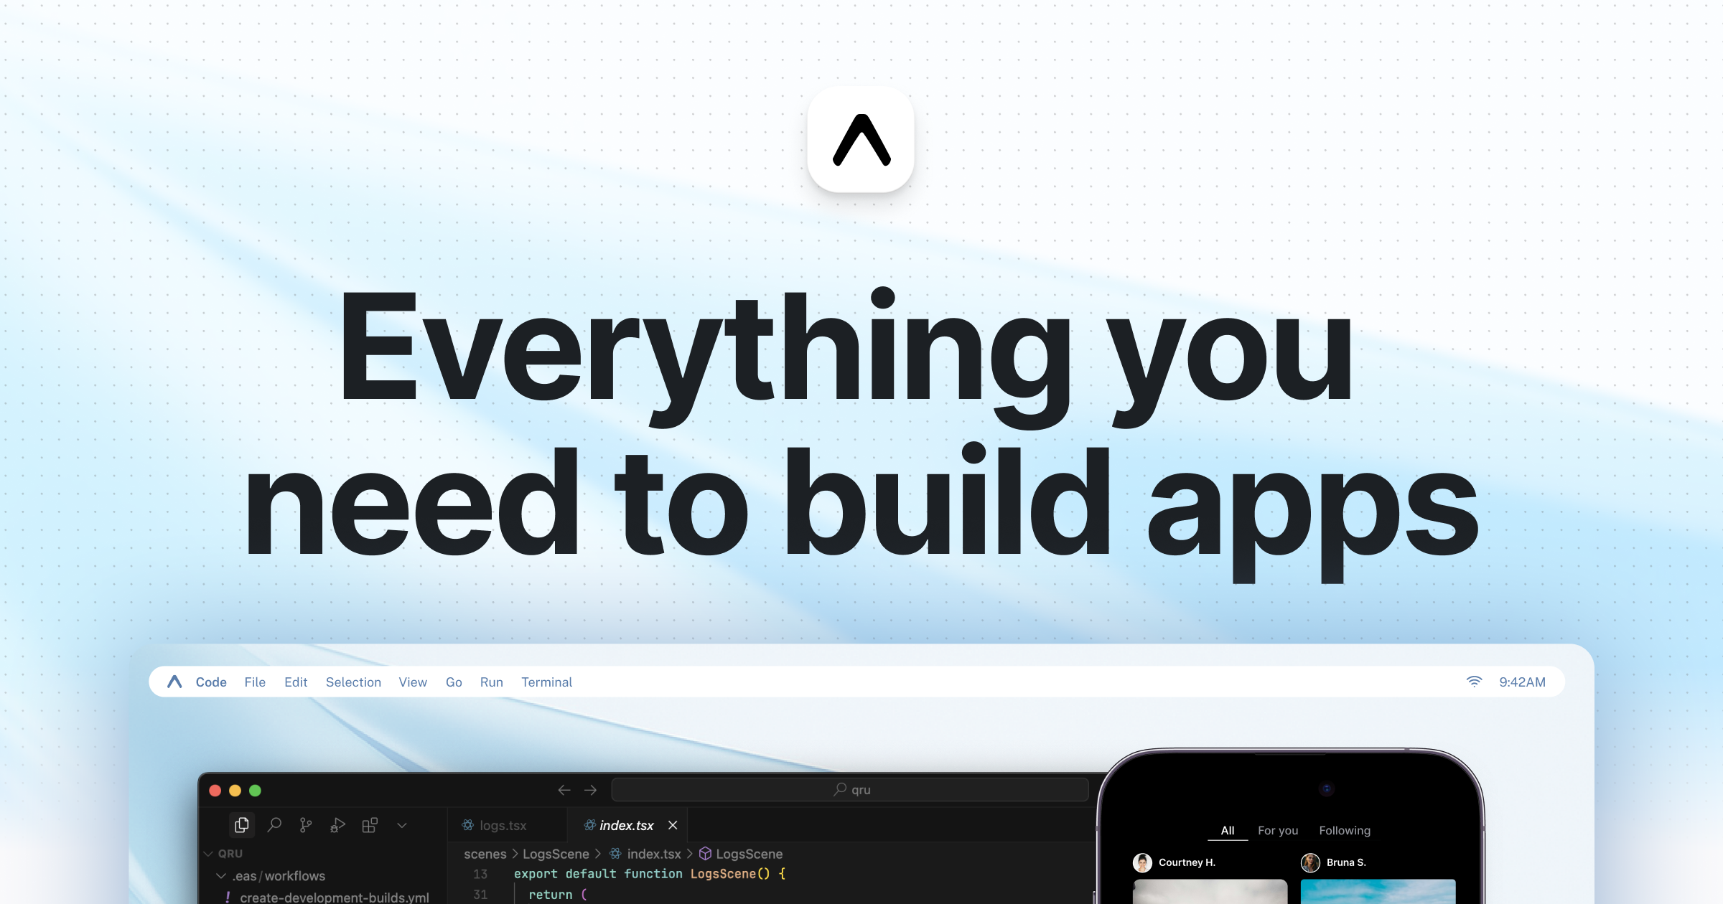Click the forward navigation arrow
The height and width of the screenshot is (904, 1723).
pyautogui.click(x=592, y=789)
